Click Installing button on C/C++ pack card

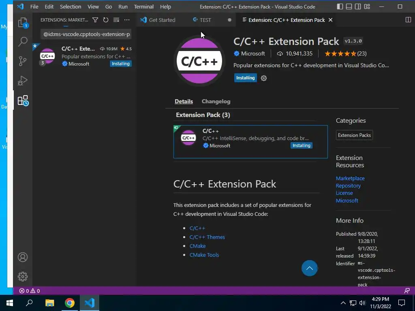pyautogui.click(x=302, y=145)
